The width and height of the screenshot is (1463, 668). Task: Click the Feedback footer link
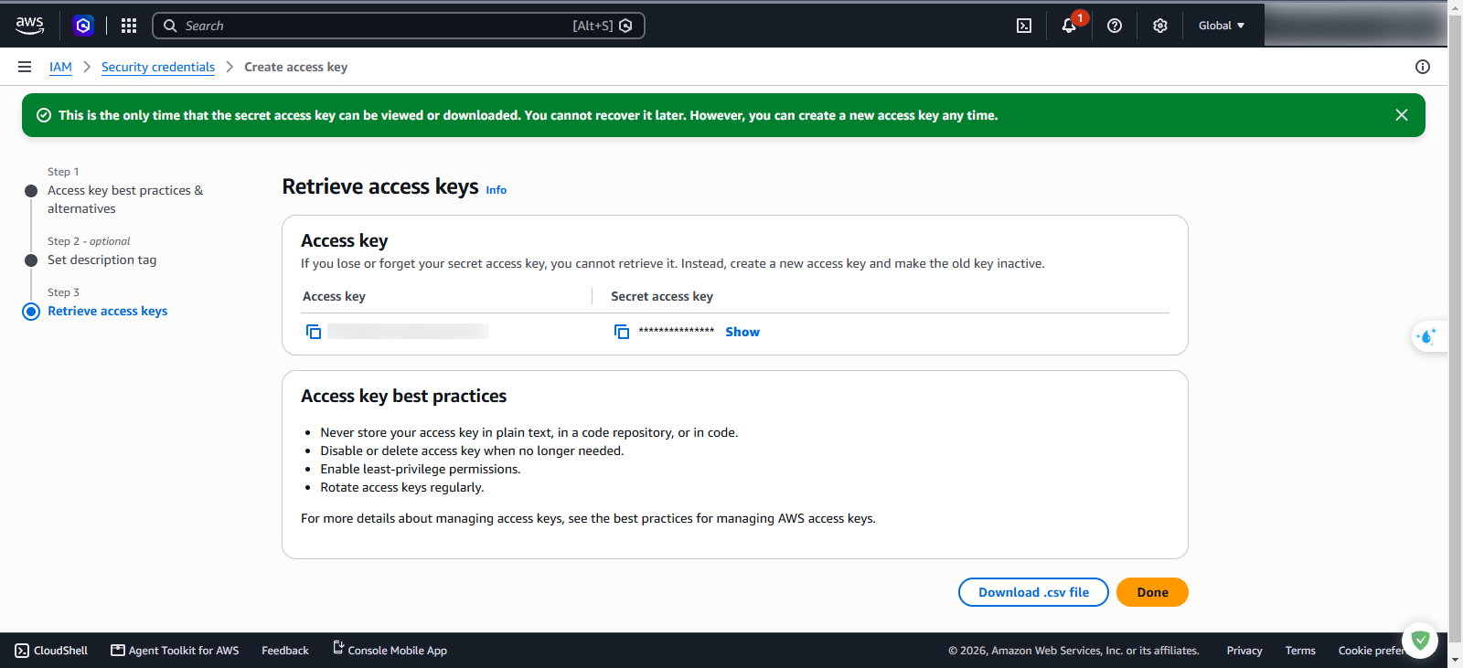pyautogui.click(x=285, y=651)
